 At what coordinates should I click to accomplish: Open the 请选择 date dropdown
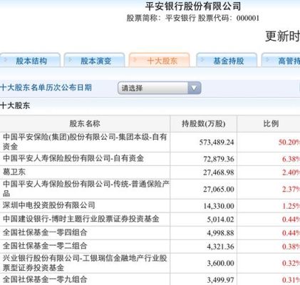coord(160,88)
